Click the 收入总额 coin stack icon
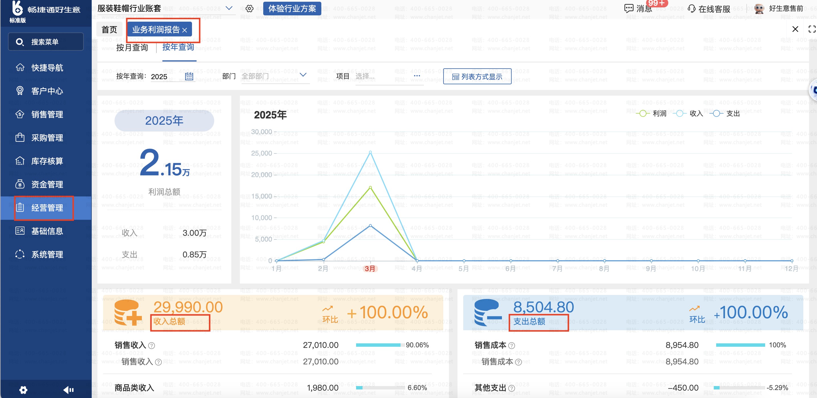Viewport: 817px width, 398px height. 128,312
